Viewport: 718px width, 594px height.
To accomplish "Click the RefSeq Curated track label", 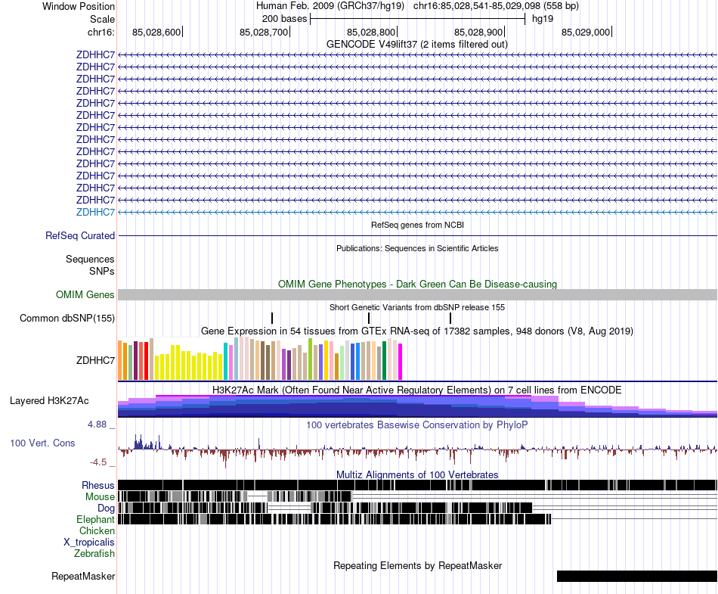I will click(79, 235).
